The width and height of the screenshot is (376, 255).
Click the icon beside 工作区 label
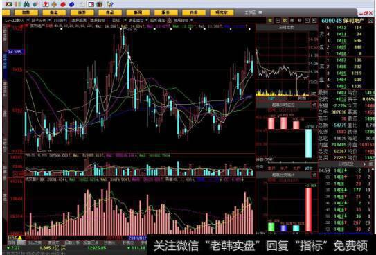[260, 12]
